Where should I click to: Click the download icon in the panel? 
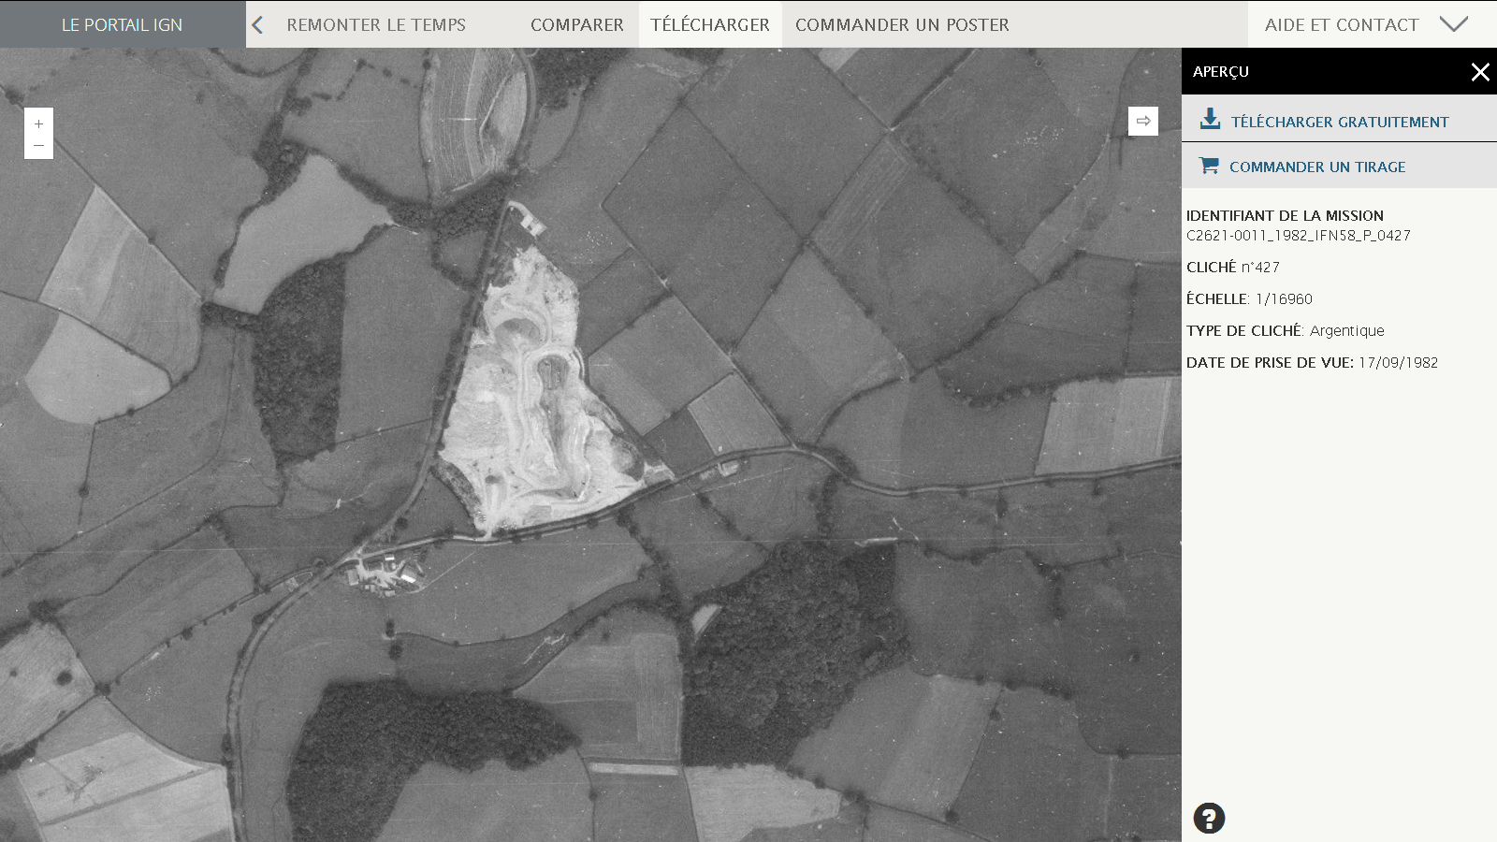(1210, 119)
